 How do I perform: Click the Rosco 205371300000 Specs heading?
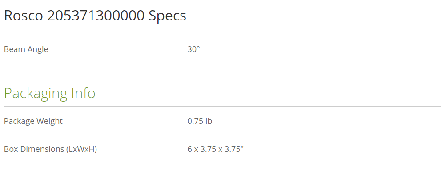pos(95,16)
